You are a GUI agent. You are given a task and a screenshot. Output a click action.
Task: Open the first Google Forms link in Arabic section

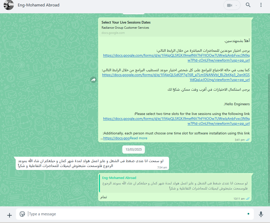176,58
